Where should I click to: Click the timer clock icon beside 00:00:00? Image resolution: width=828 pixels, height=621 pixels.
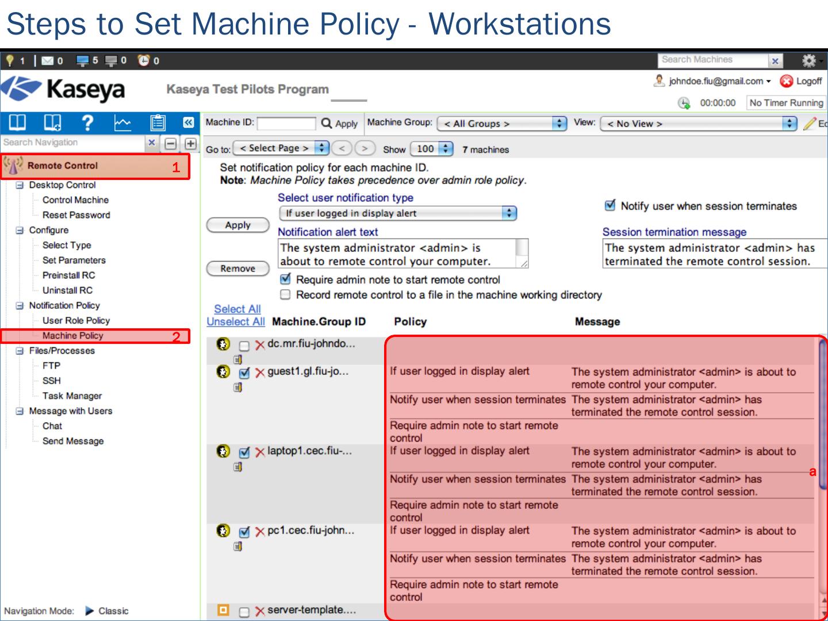tap(684, 103)
